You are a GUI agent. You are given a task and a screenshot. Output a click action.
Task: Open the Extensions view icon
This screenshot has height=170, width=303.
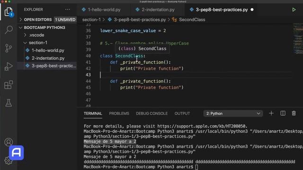point(9,85)
